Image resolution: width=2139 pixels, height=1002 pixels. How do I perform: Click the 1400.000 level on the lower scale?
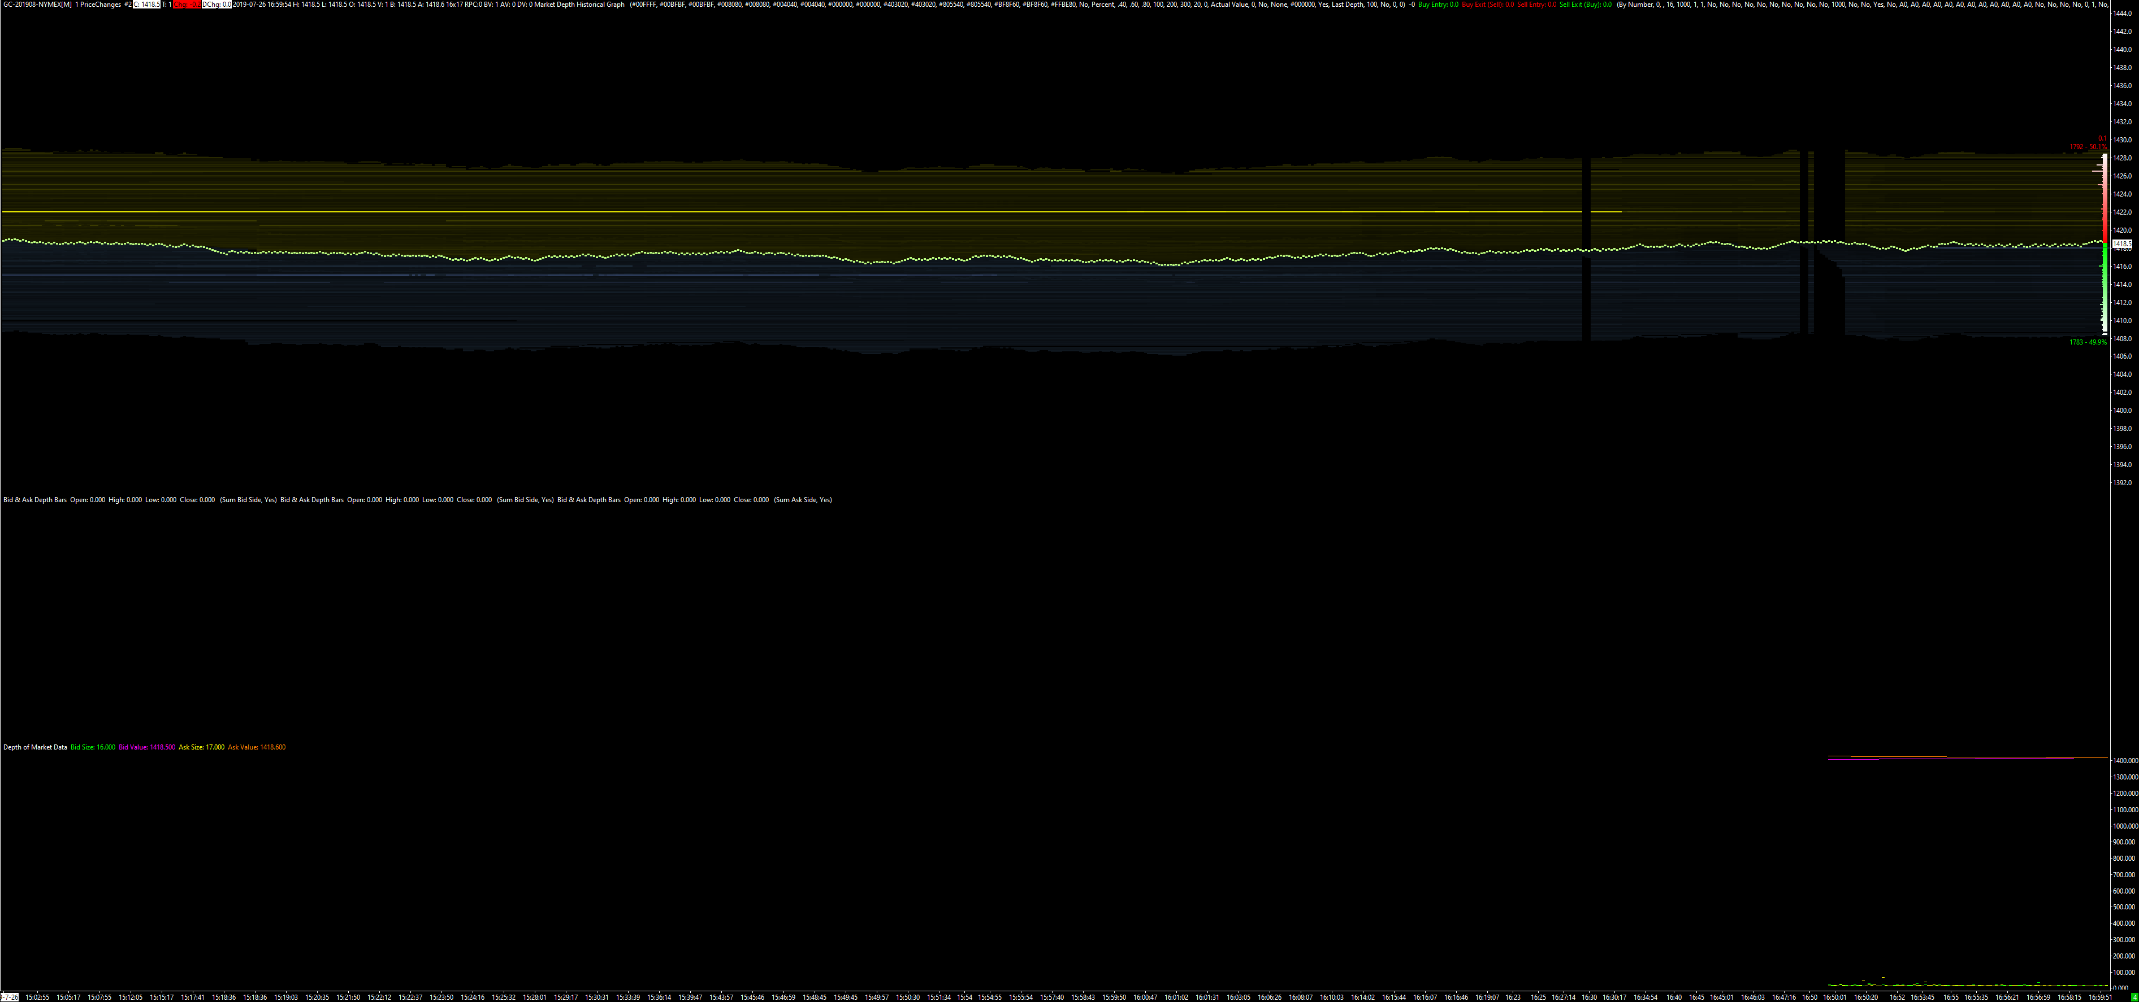click(x=2125, y=761)
